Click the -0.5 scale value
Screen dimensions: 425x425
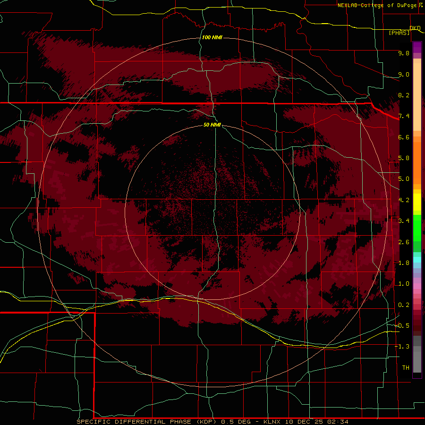(402, 326)
